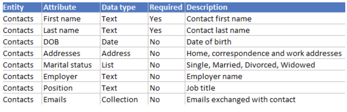Select the Job title description cell

click(265, 88)
